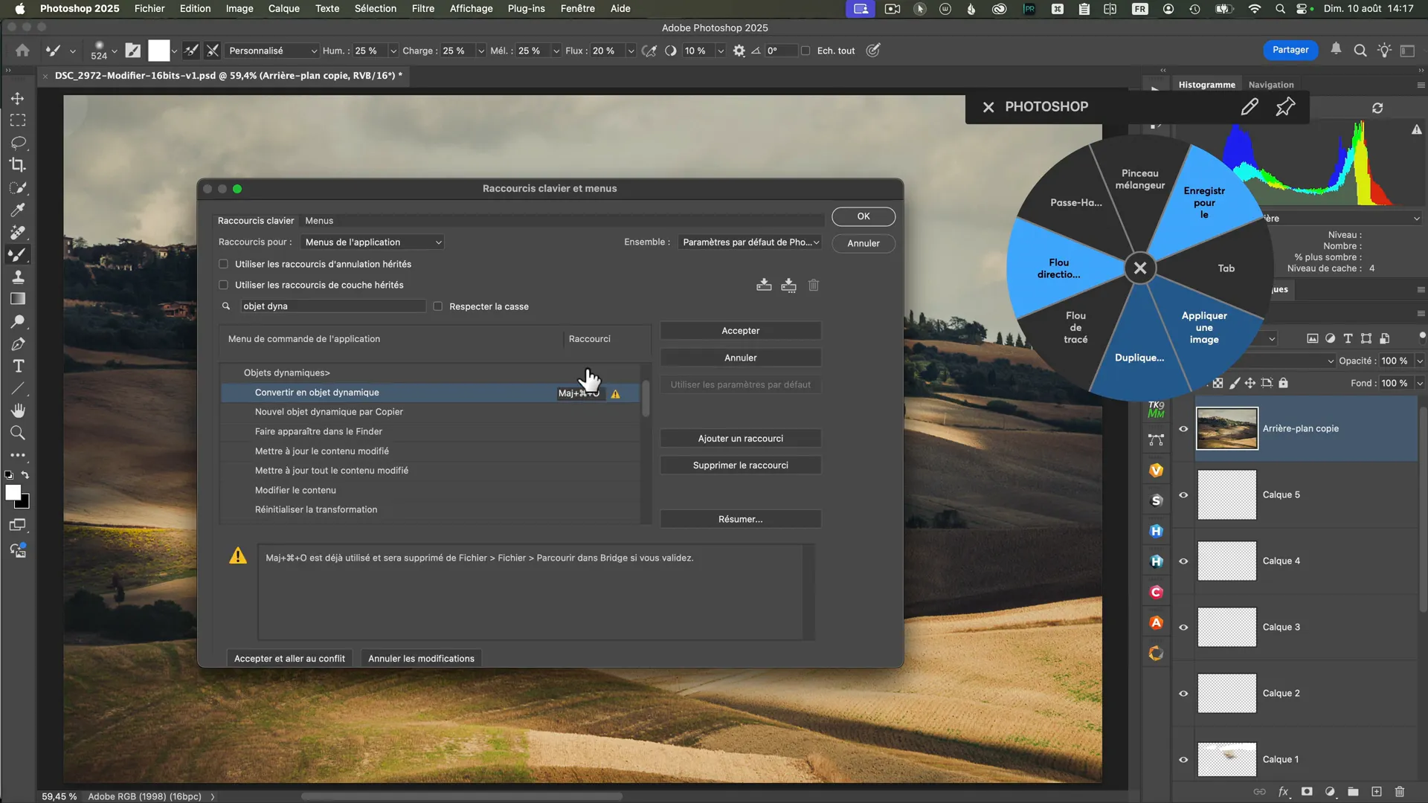Open the Mél. percentage dropdown

click(x=556, y=51)
